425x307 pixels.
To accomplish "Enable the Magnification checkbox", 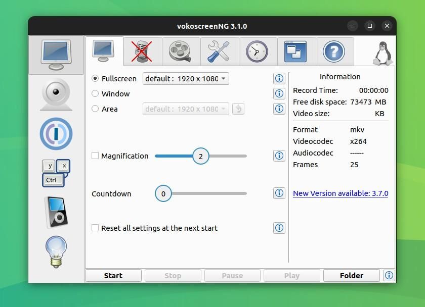I will point(95,156).
